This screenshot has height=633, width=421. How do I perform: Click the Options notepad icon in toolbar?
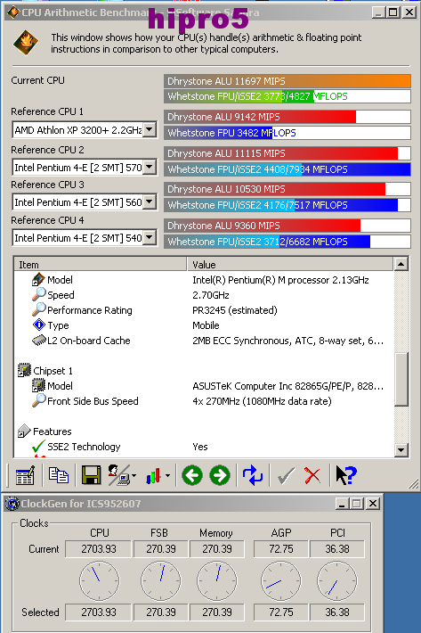[x=25, y=475]
